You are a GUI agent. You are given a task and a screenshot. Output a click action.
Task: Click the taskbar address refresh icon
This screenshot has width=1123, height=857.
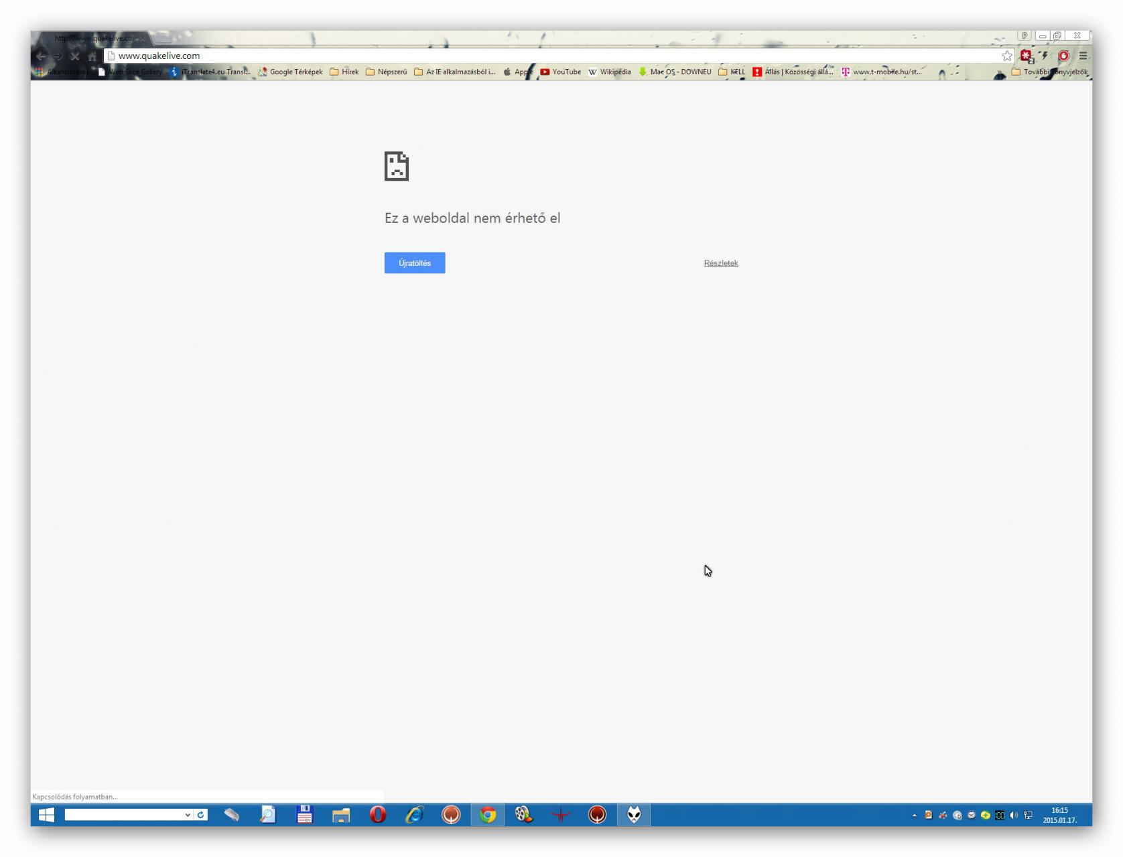[x=200, y=815]
